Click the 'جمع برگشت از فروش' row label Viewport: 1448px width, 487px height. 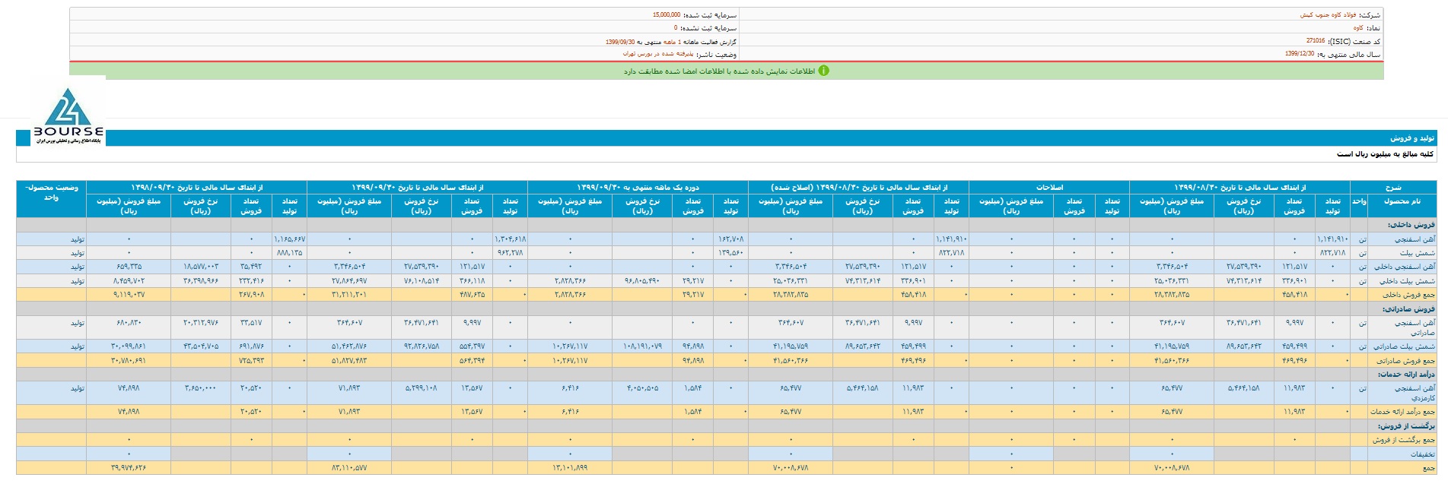click(1404, 440)
